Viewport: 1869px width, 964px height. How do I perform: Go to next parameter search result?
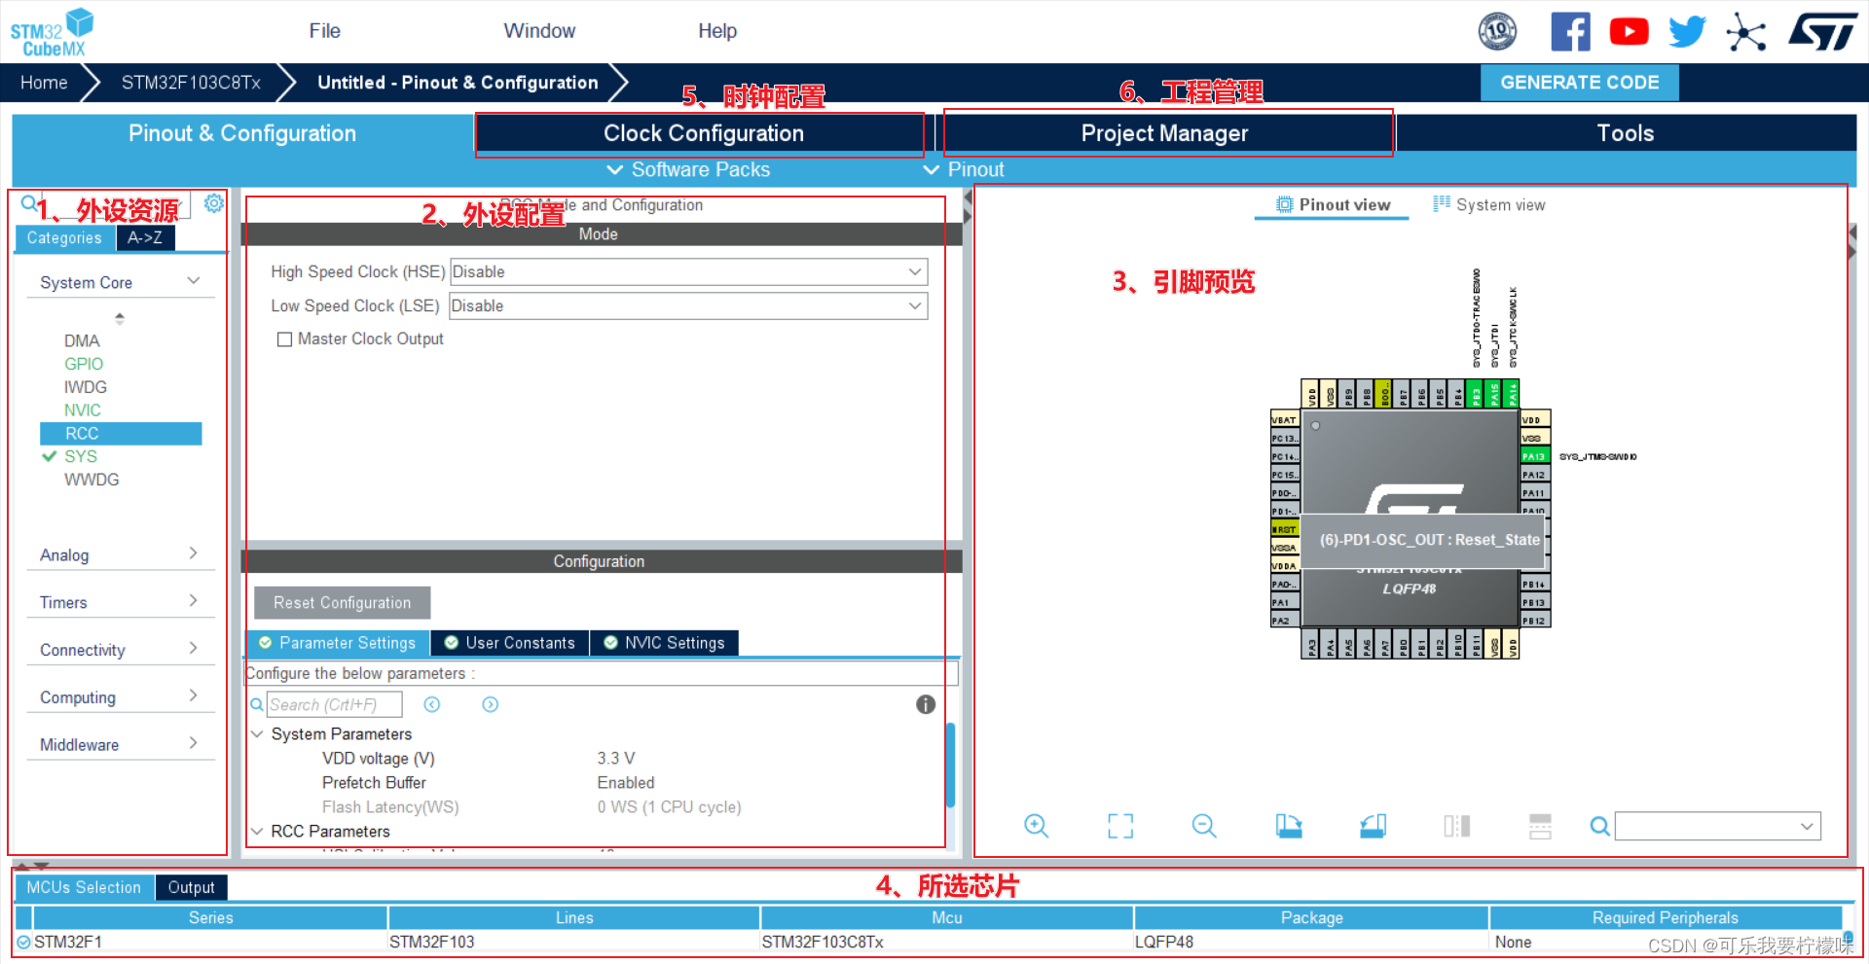[491, 704]
